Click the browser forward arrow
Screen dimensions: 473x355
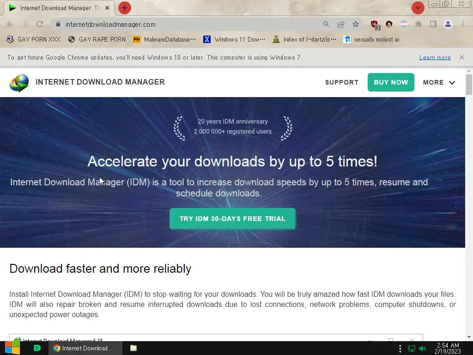[x=25, y=24]
